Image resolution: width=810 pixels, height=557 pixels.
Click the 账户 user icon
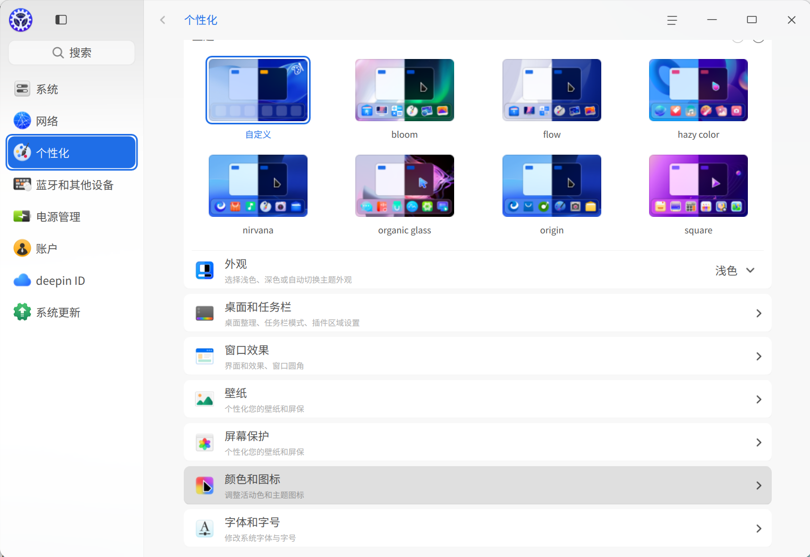[22, 248]
